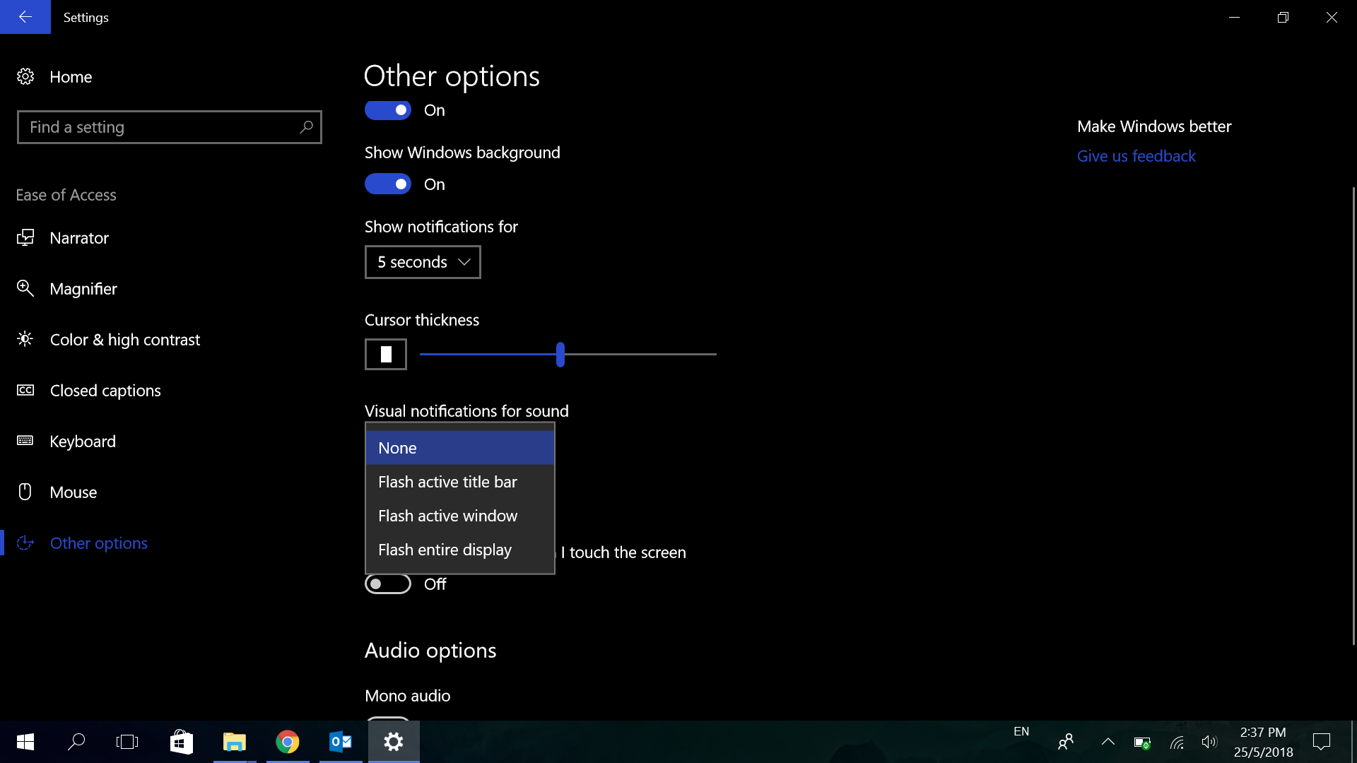Select the Mouse icon in sidebar

[25, 492]
